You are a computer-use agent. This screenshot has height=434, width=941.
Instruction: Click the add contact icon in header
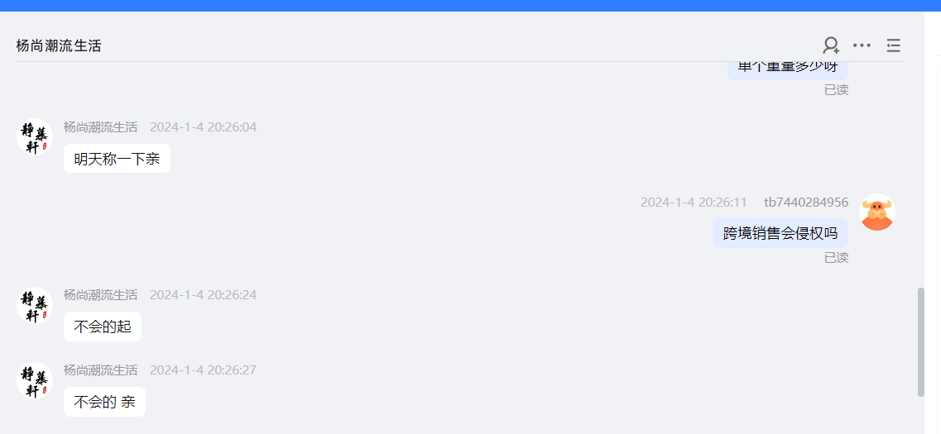tap(831, 45)
